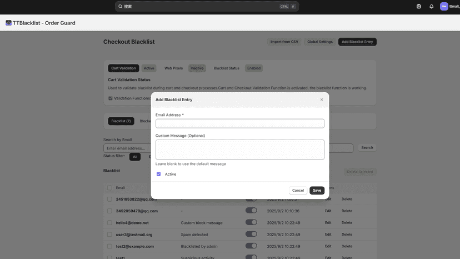
Task: Click the TTBlacklist app logo icon
Action: tap(8, 23)
